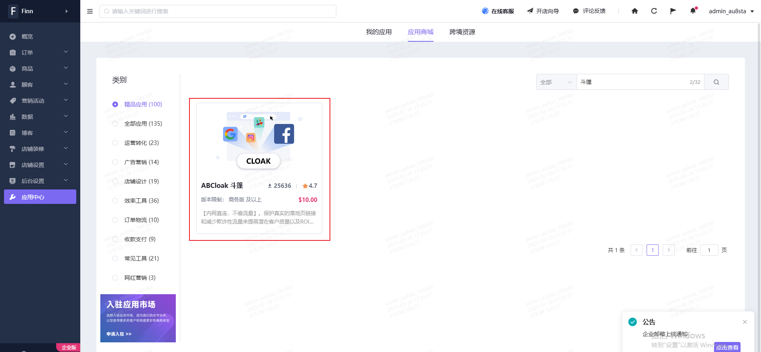Image resolution: width=761 pixels, height=352 pixels.
Task: Click the 应用中心 wrench icon
Action: [x=13, y=197]
